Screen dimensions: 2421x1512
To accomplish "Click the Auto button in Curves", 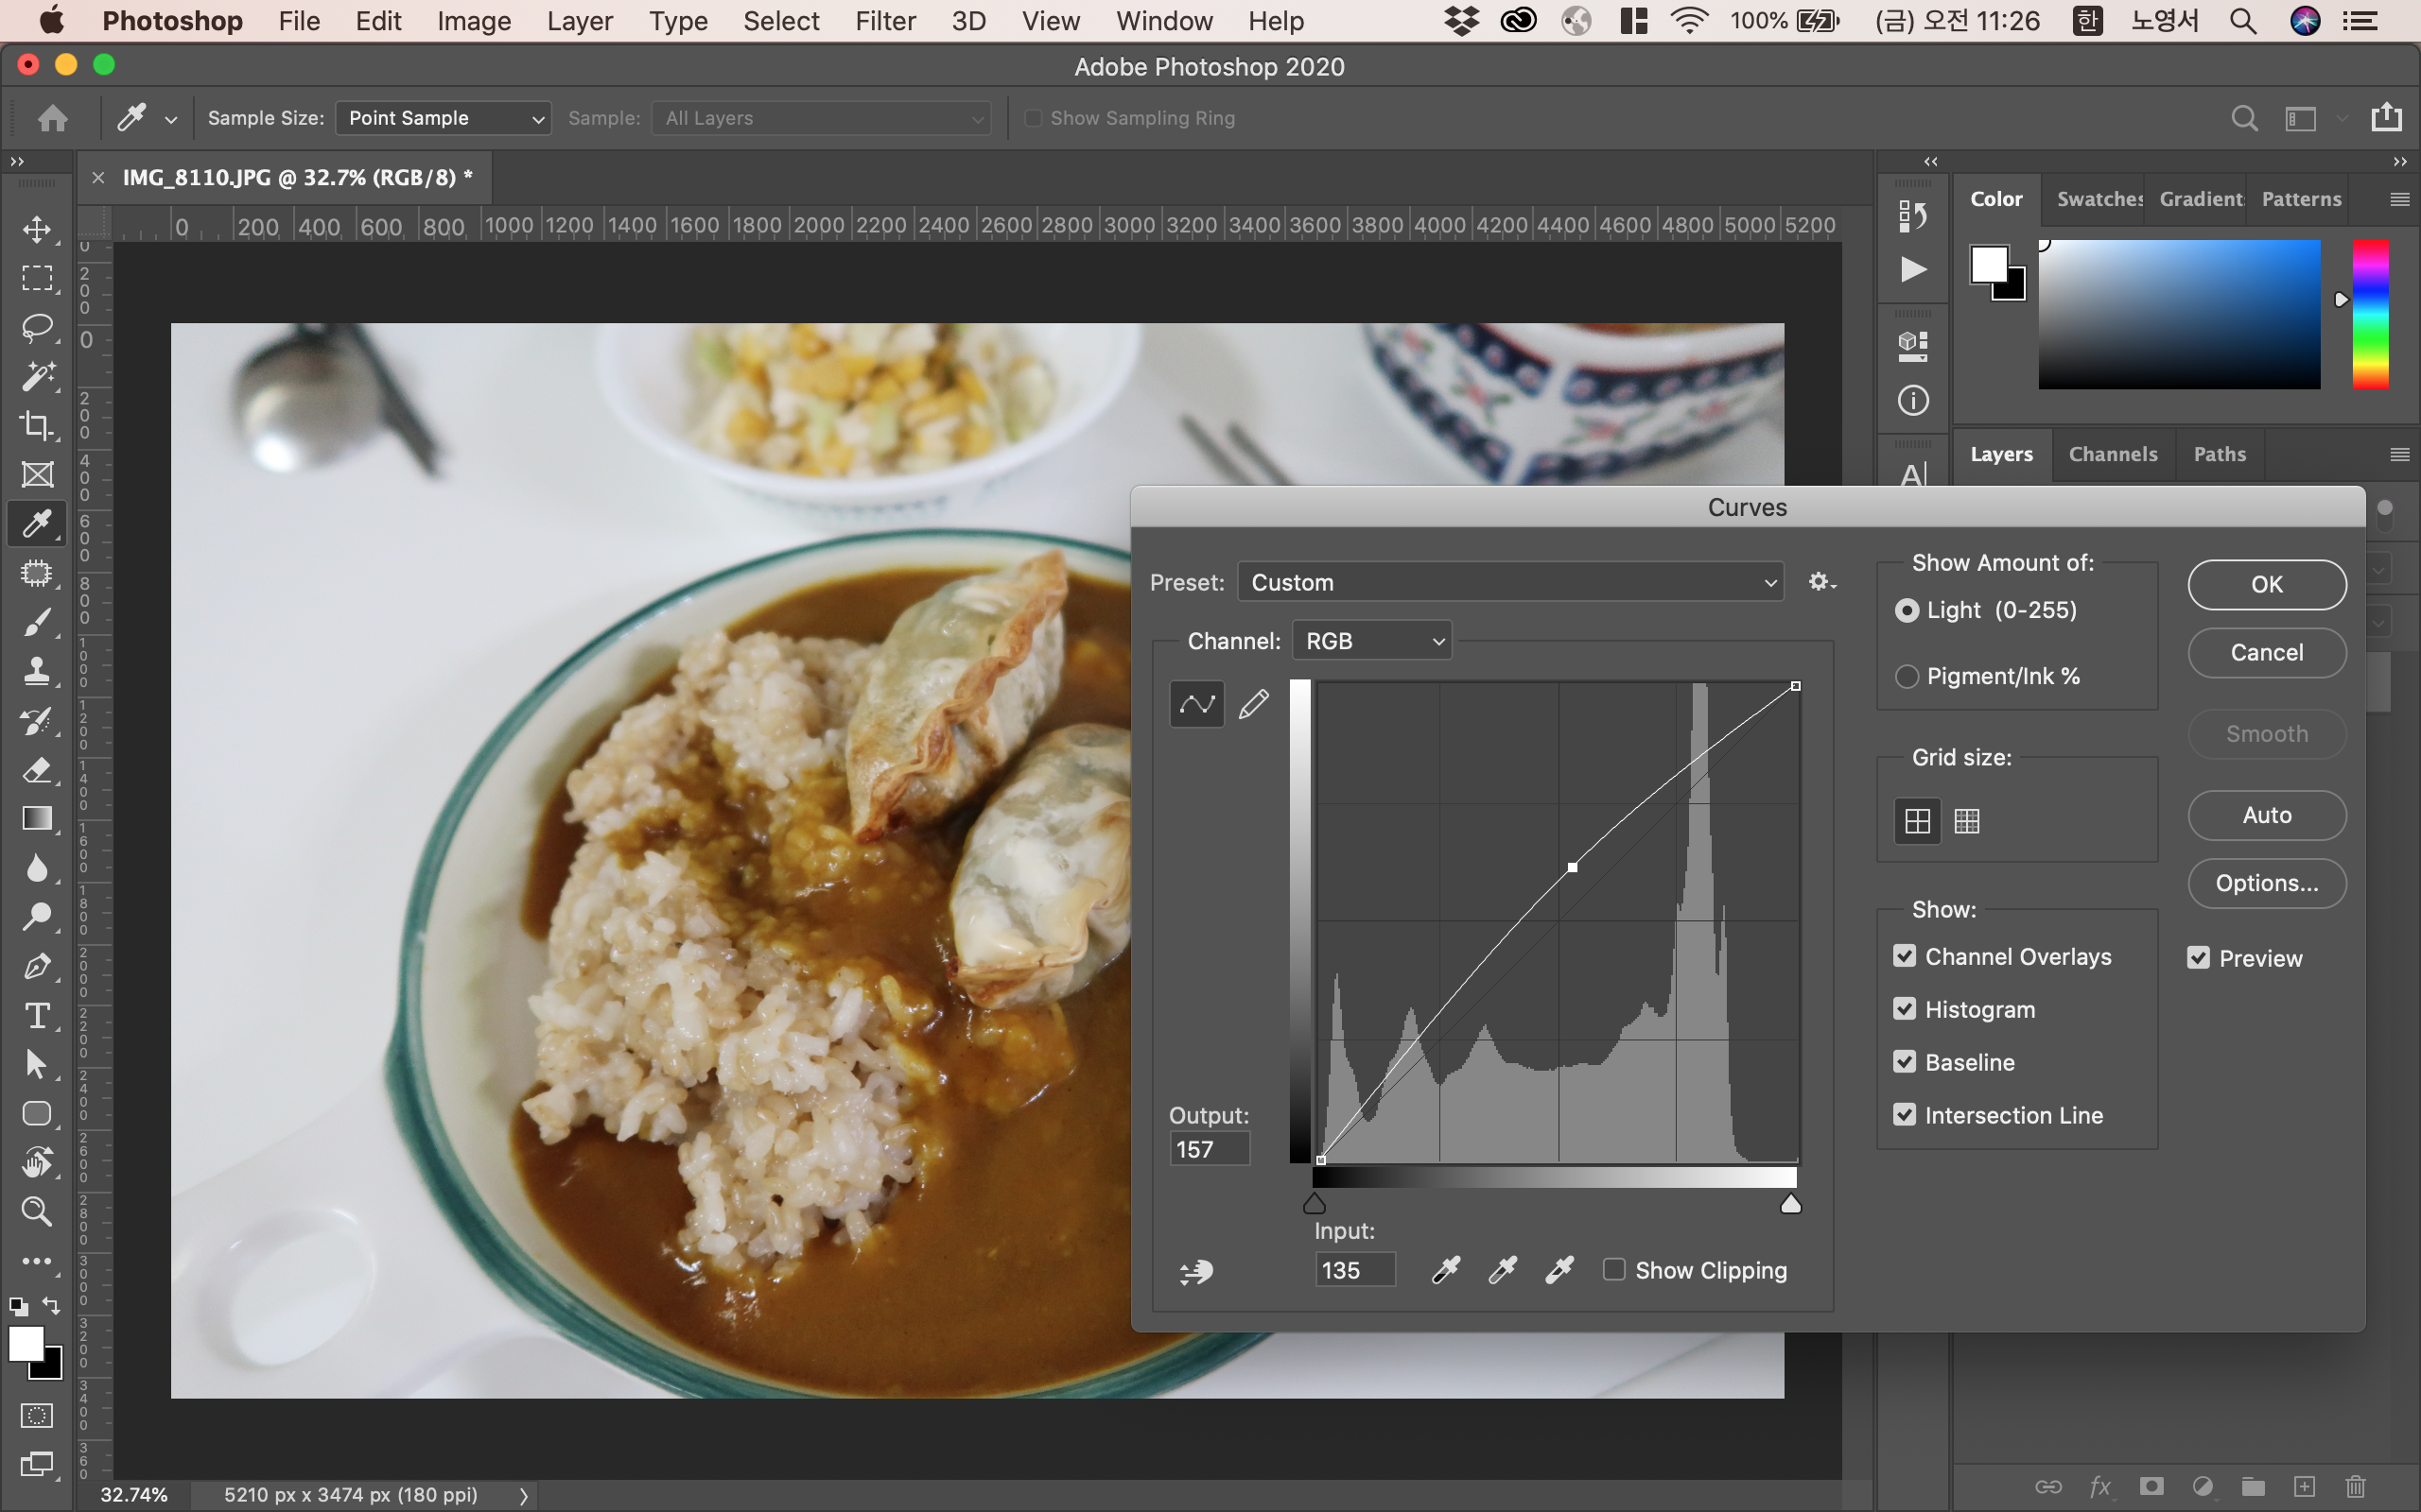I will [2266, 815].
